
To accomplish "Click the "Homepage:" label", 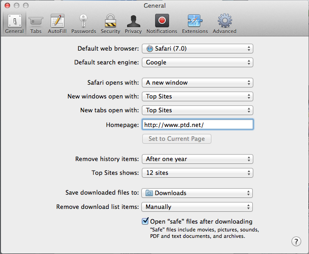I will click(x=122, y=125).
